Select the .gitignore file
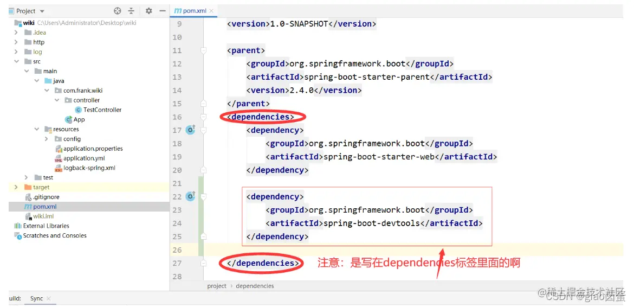This screenshot has height=307, width=634. pos(46,197)
